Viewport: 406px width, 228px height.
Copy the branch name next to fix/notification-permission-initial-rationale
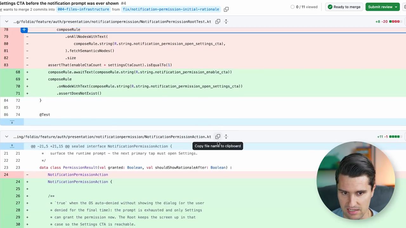tap(226, 9)
